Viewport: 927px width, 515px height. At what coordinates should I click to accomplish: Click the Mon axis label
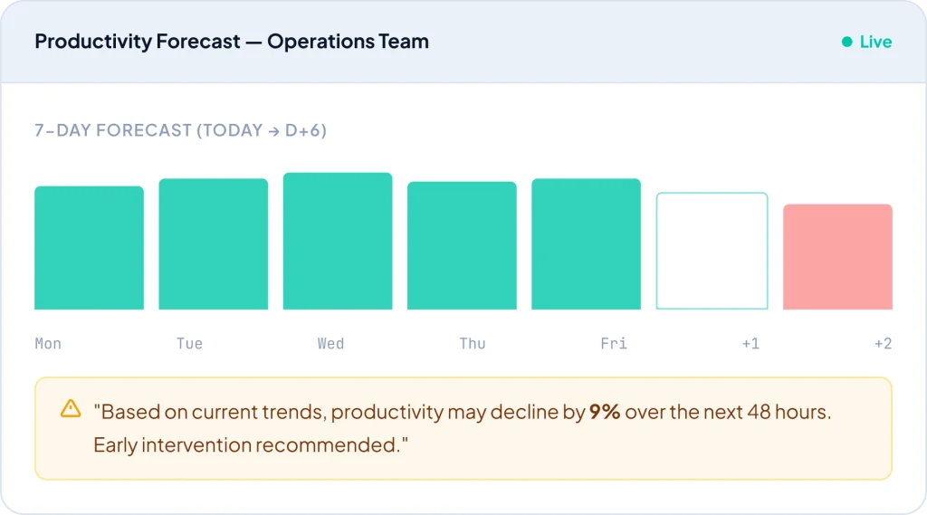[48, 344]
